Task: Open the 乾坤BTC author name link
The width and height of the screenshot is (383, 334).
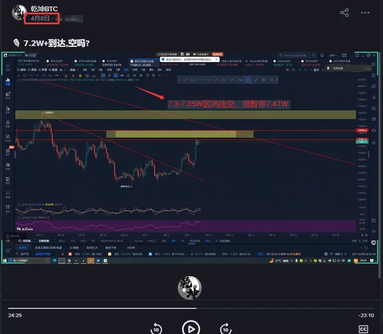Action: (44, 9)
